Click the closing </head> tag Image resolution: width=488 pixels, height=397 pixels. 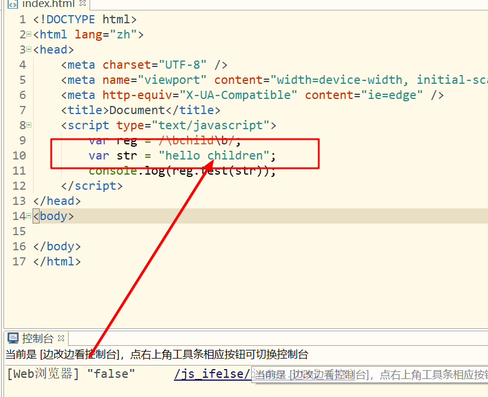(x=57, y=201)
